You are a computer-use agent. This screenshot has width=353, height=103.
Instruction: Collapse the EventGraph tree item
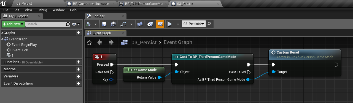pos(2,39)
